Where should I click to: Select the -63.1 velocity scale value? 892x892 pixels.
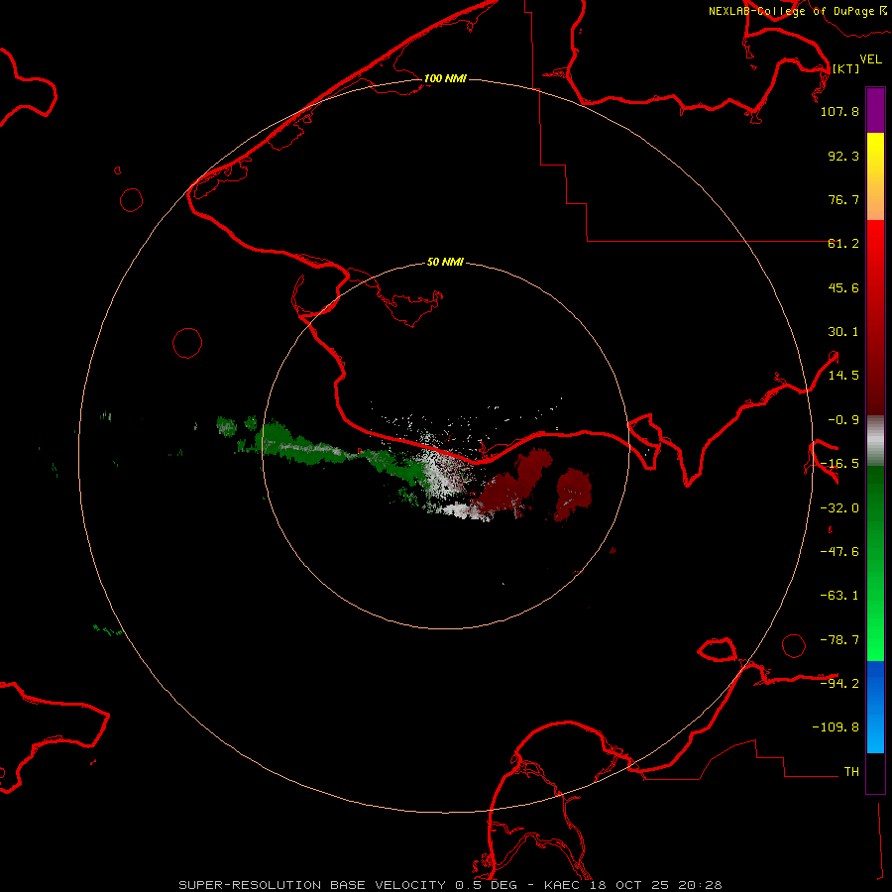coord(839,596)
